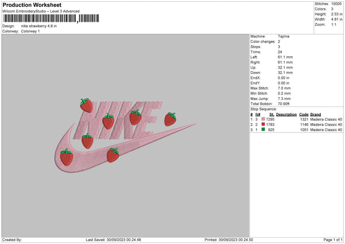The height and width of the screenshot is (244, 345).
Task: Click the pink swoosh tail in the preview
Action: tap(167, 132)
